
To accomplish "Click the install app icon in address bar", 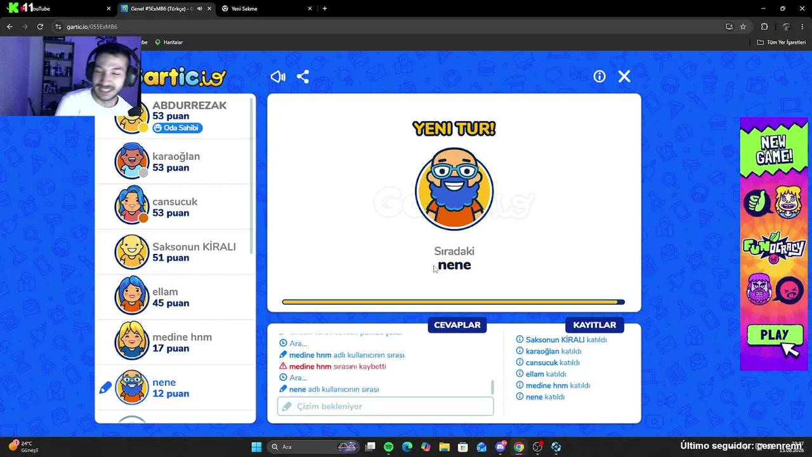I will tap(729, 27).
